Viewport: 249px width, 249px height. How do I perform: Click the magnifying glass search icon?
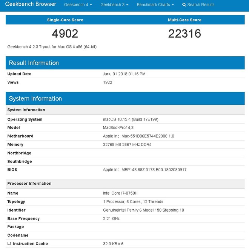(184, 5)
